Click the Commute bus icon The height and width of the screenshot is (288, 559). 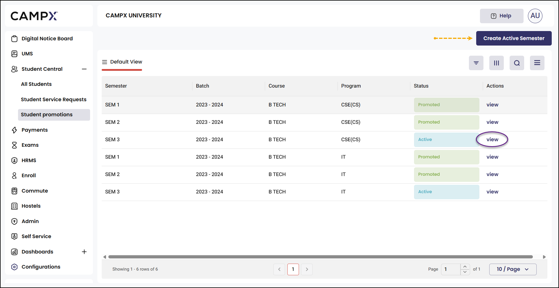pos(14,191)
